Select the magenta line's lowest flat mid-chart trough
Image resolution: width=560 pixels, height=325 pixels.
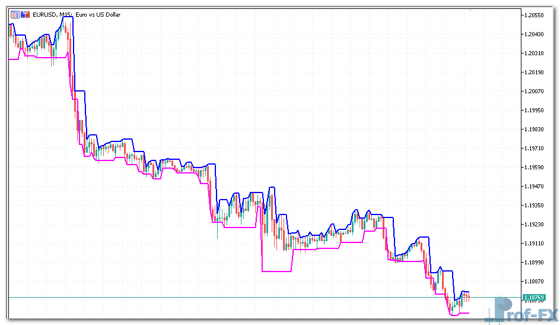[277, 271]
